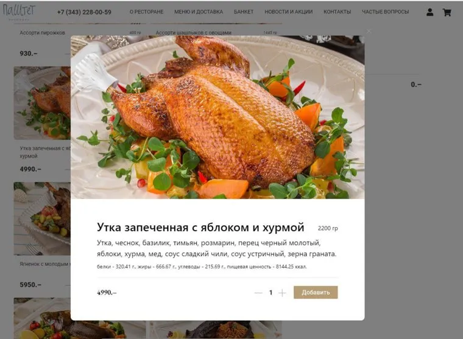The image size is (463, 339).
Task: Open the user account icon
Action: [x=430, y=12]
